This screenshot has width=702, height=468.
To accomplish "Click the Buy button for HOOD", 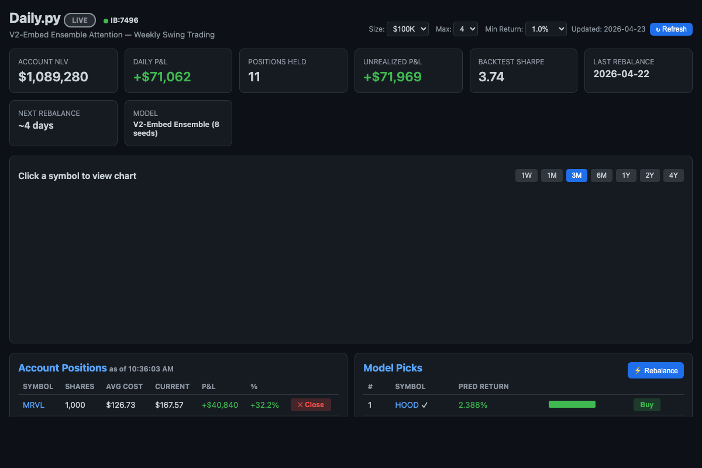I will pos(646,404).
